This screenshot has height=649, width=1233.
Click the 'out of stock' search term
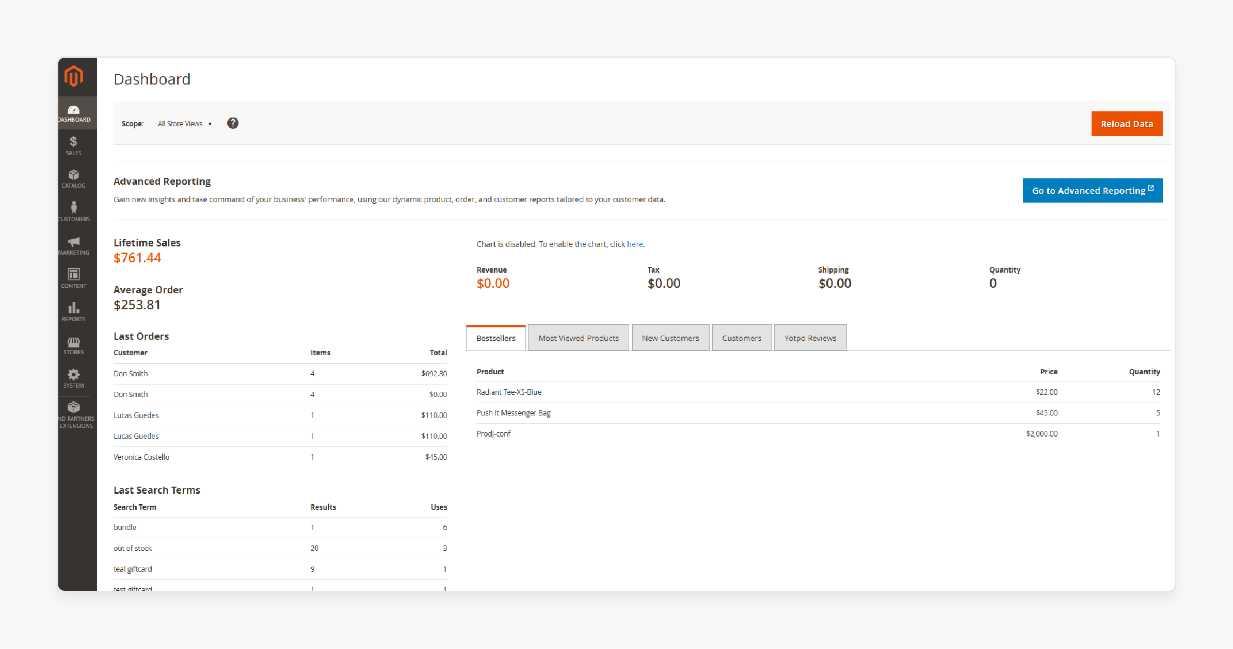133,548
